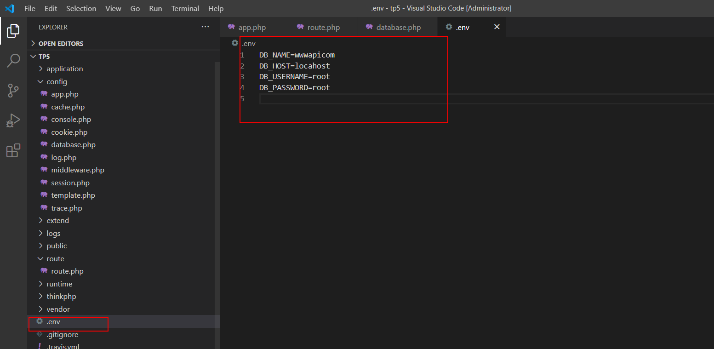This screenshot has height=349, width=714.
Task: Open app.php in config folder
Action: (x=121, y=94)
